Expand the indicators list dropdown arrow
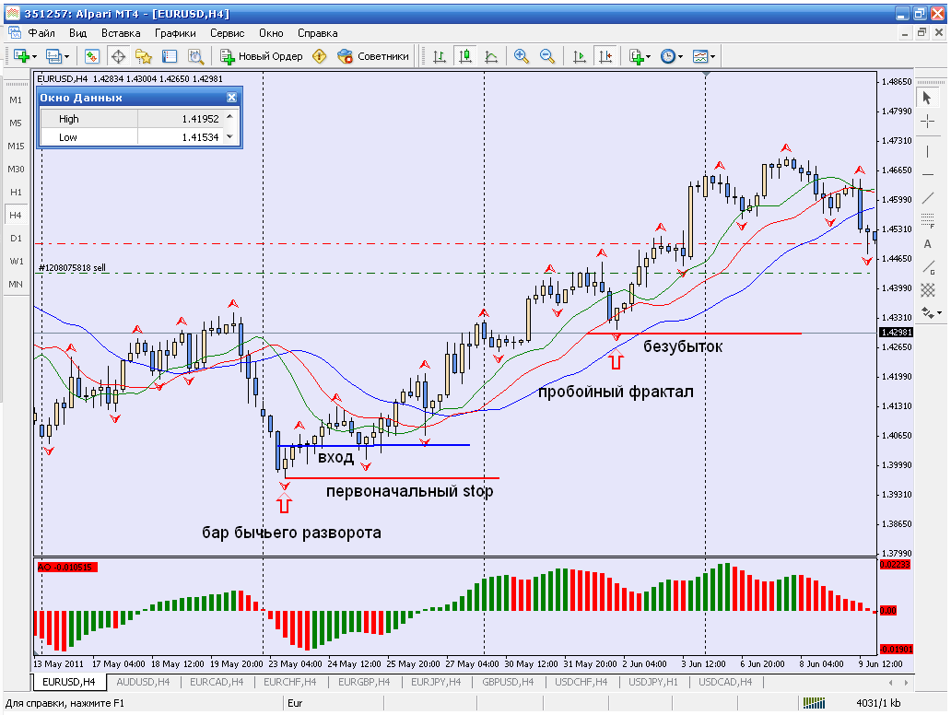This screenshot has width=951, height=715. pos(649,57)
